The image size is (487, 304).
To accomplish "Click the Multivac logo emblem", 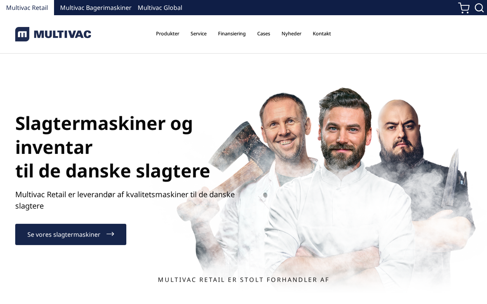I will click(22, 34).
